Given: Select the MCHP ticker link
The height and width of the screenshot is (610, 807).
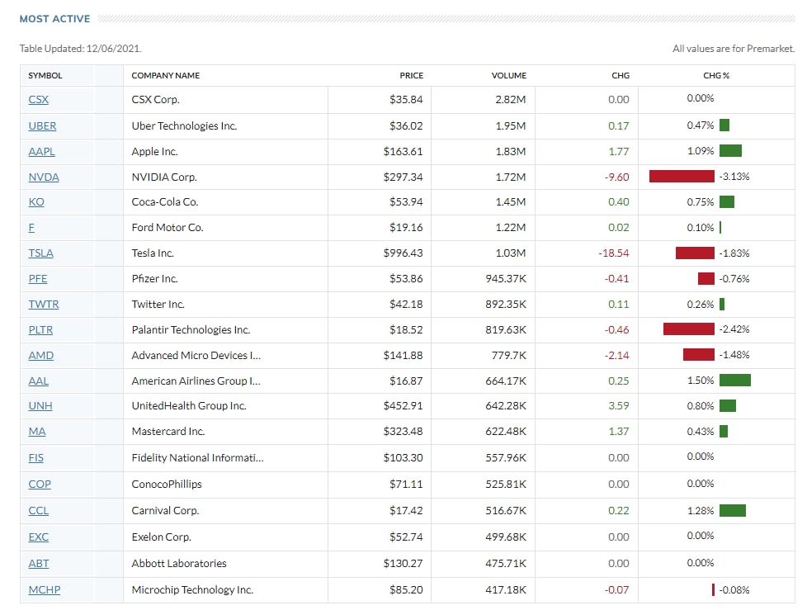Looking at the screenshot, I should (x=44, y=590).
